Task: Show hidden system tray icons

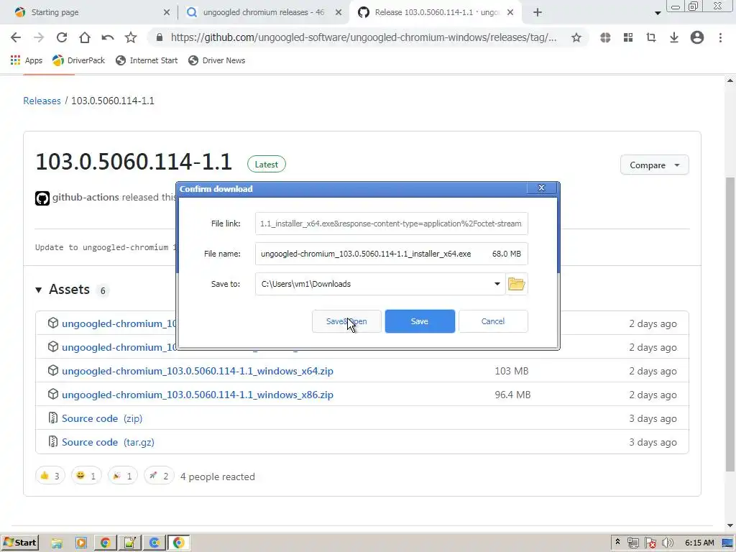Action: [x=617, y=542]
